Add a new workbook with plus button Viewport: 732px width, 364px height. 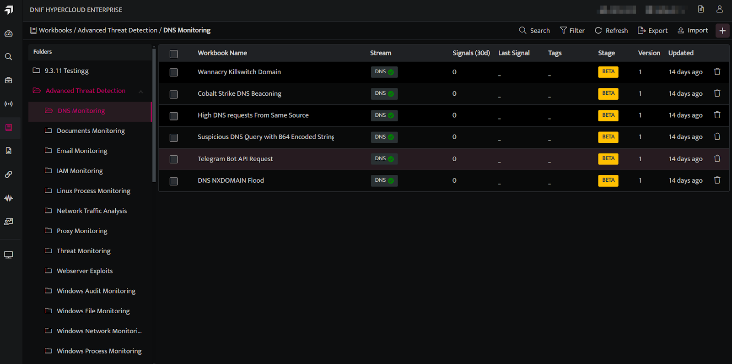pyautogui.click(x=722, y=31)
